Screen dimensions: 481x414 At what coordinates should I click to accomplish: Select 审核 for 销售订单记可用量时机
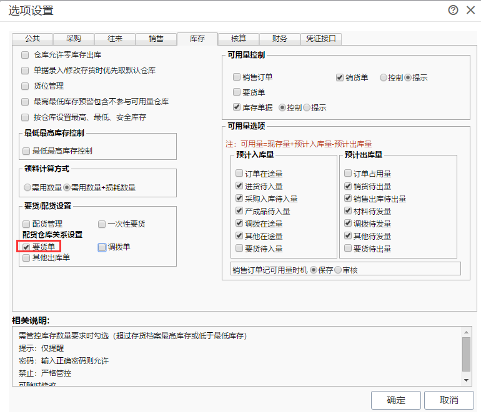coord(338,270)
